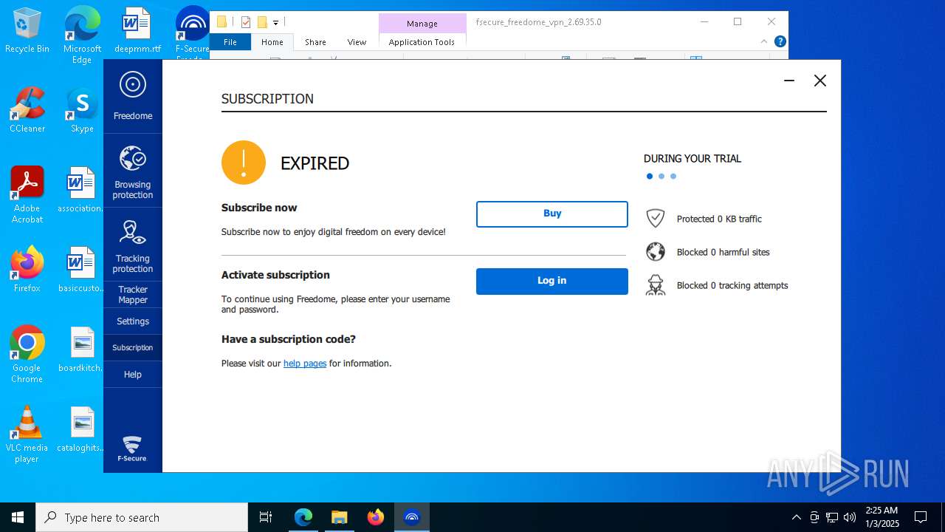Open Browsing protection panel
Screen dimensions: 945x532
(133, 171)
